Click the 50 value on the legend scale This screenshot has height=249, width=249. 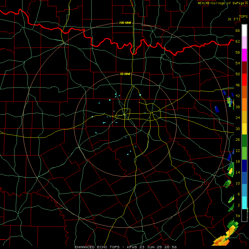tap(238, 74)
